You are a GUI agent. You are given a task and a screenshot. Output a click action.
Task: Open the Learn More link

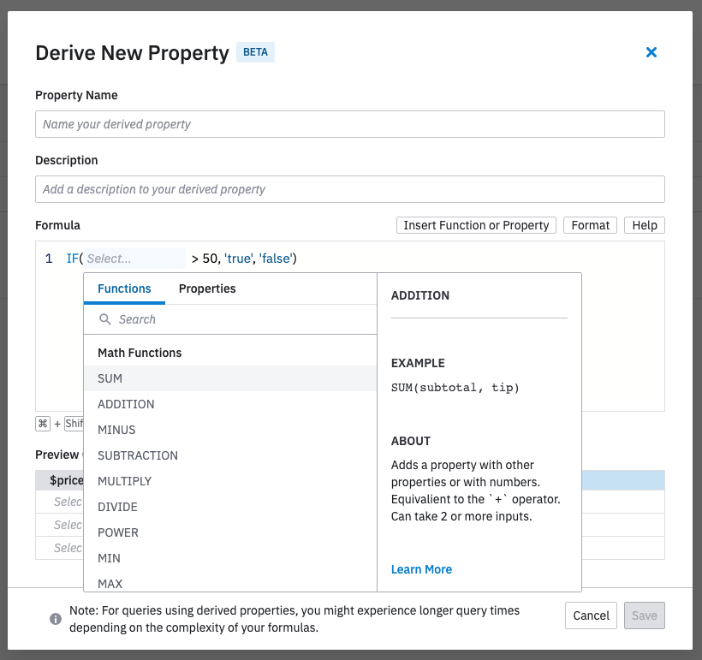click(421, 569)
